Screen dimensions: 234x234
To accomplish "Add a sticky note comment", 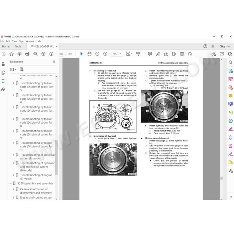I will (x=150, y=54).
